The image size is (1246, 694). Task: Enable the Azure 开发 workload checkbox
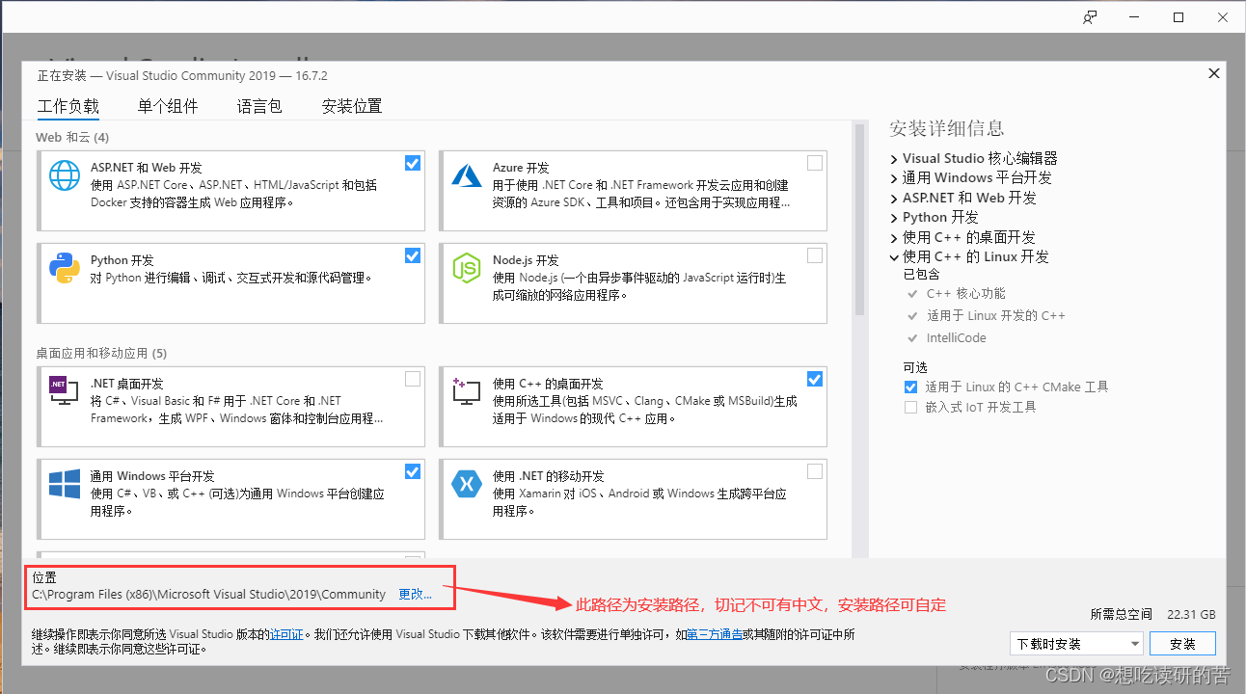814,163
